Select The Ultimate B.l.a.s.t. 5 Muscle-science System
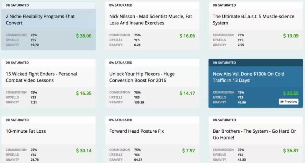The height and width of the screenshot is (163, 305). [x=253, y=20]
